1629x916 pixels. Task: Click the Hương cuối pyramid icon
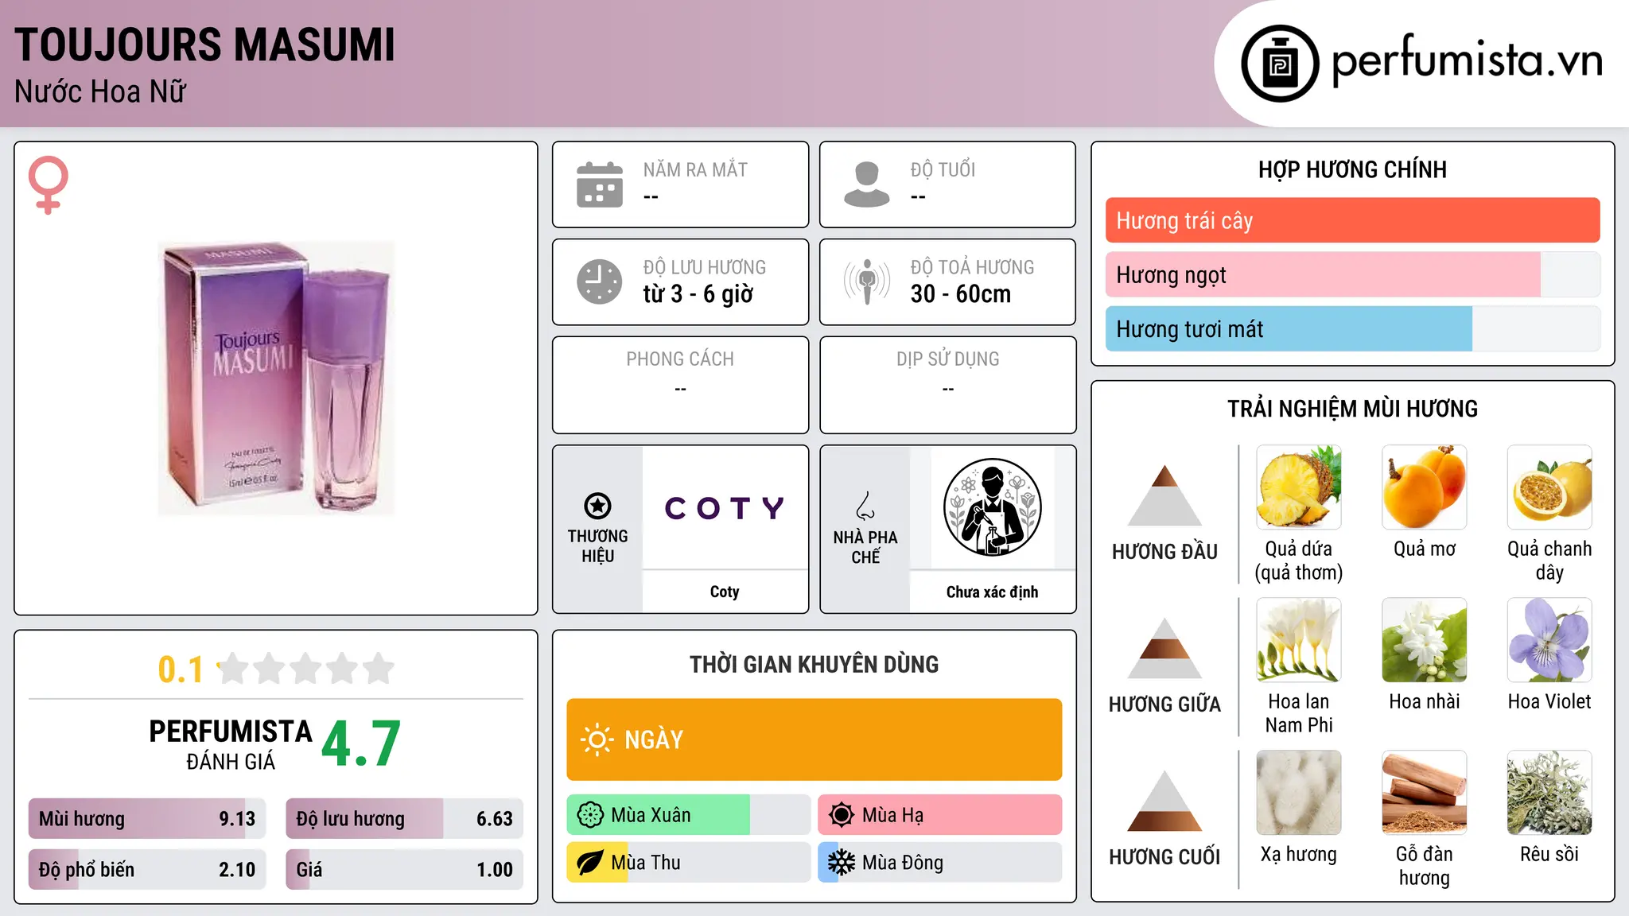1164,801
